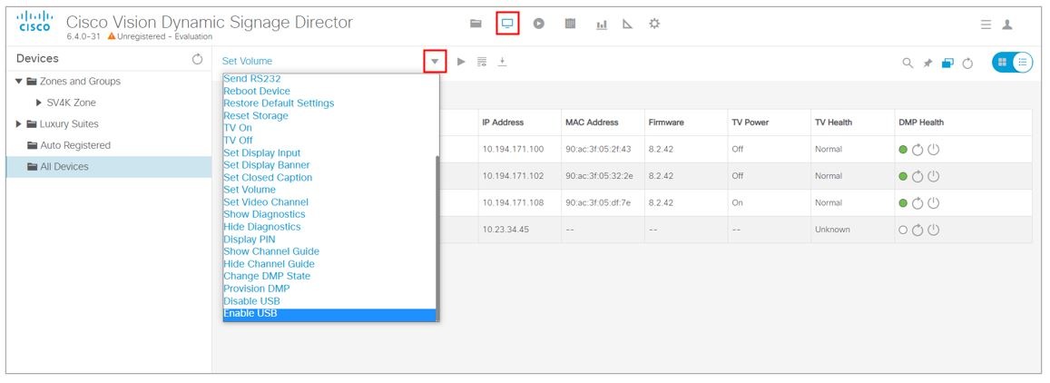The image size is (1050, 383).
Task: Click the Set Volume command field
Action: pos(321,61)
